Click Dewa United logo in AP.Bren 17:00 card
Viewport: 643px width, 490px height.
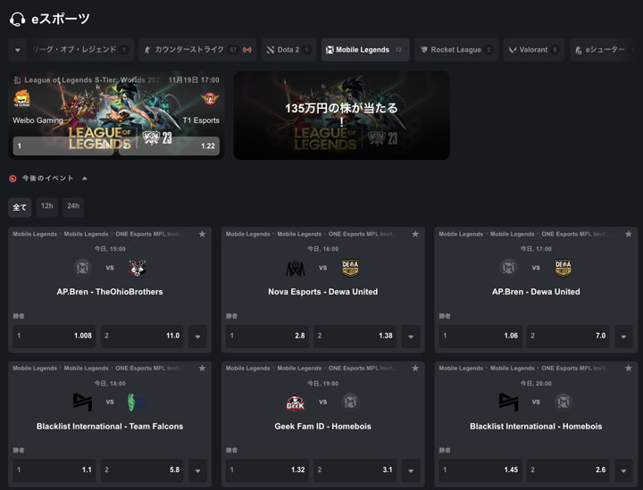564,268
